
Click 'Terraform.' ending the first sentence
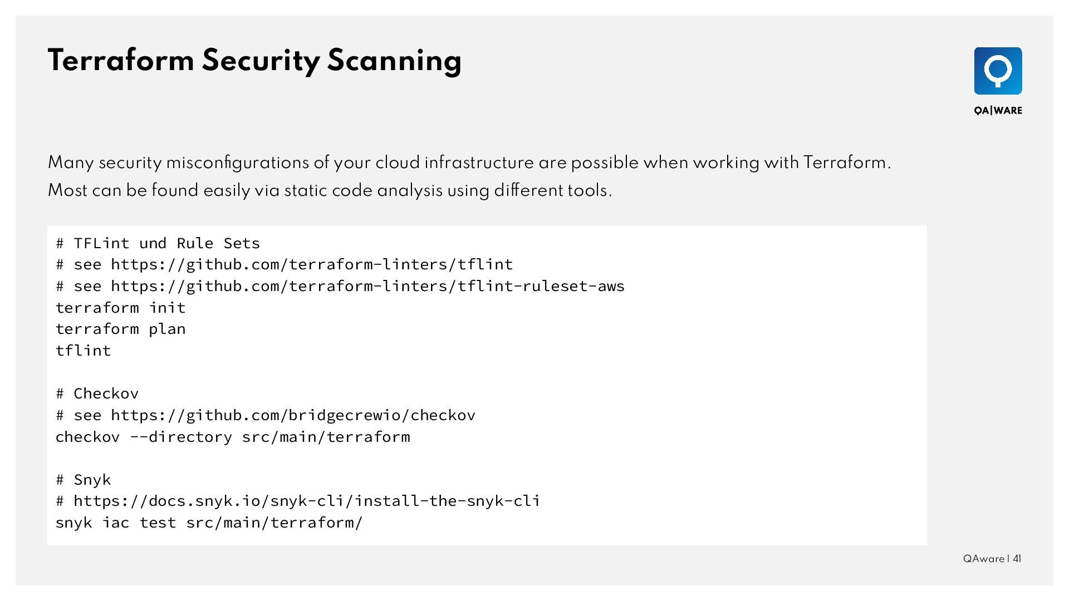click(x=846, y=163)
